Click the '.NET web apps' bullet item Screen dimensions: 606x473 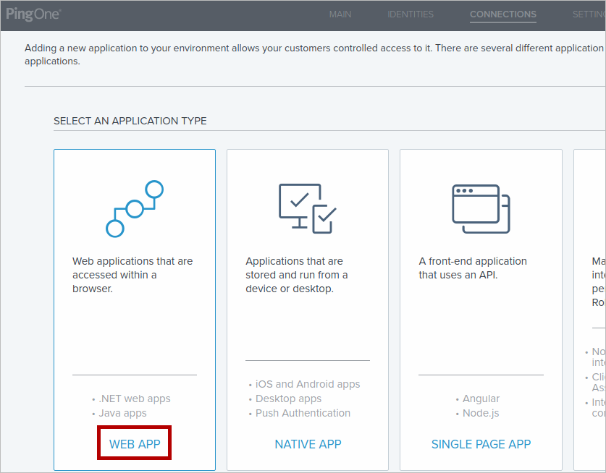coord(135,399)
